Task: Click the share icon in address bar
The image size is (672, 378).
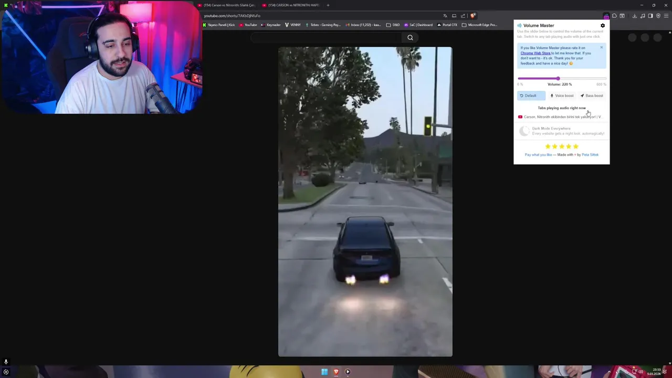Action: 463,16
